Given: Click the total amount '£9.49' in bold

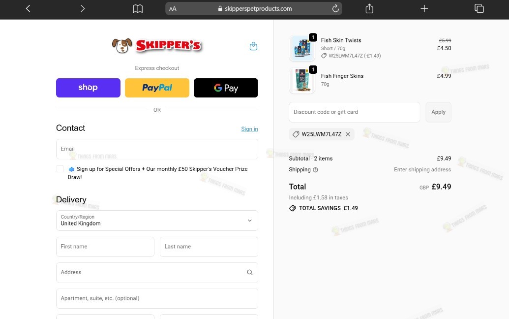Looking at the screenshot, I should pyautogui.click(x=441, y=187).
